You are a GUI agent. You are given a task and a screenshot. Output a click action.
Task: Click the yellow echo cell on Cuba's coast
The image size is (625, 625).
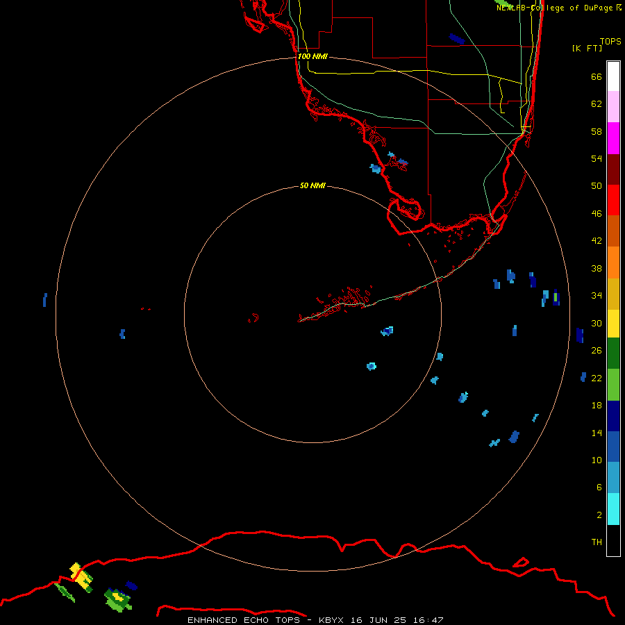point(81,577)
